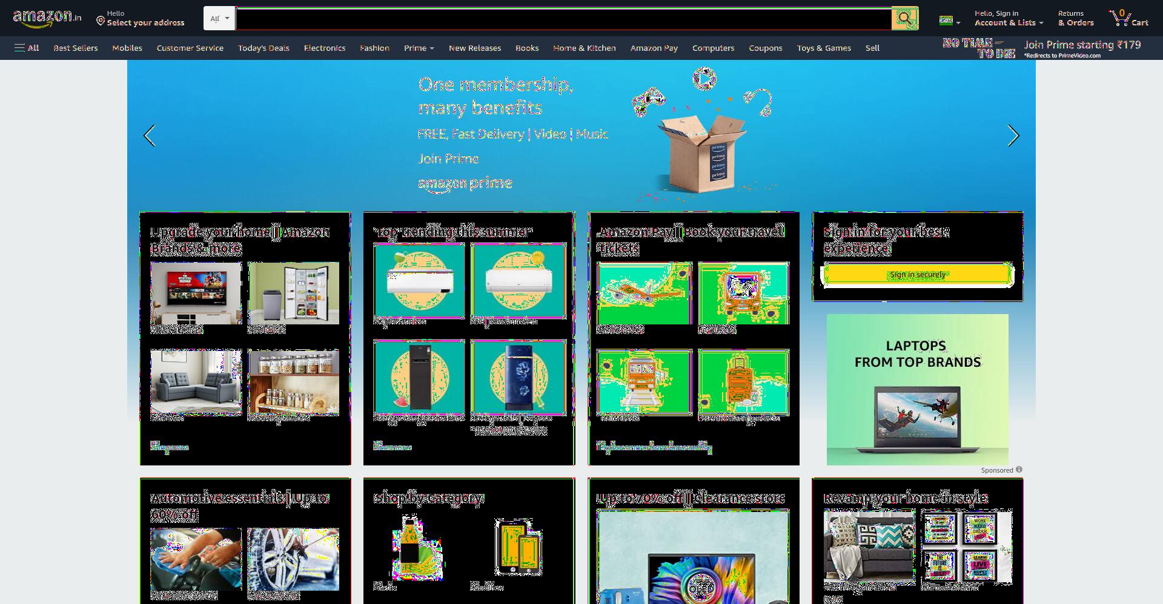Click the cushion covers thumbnail

point(869,547)
